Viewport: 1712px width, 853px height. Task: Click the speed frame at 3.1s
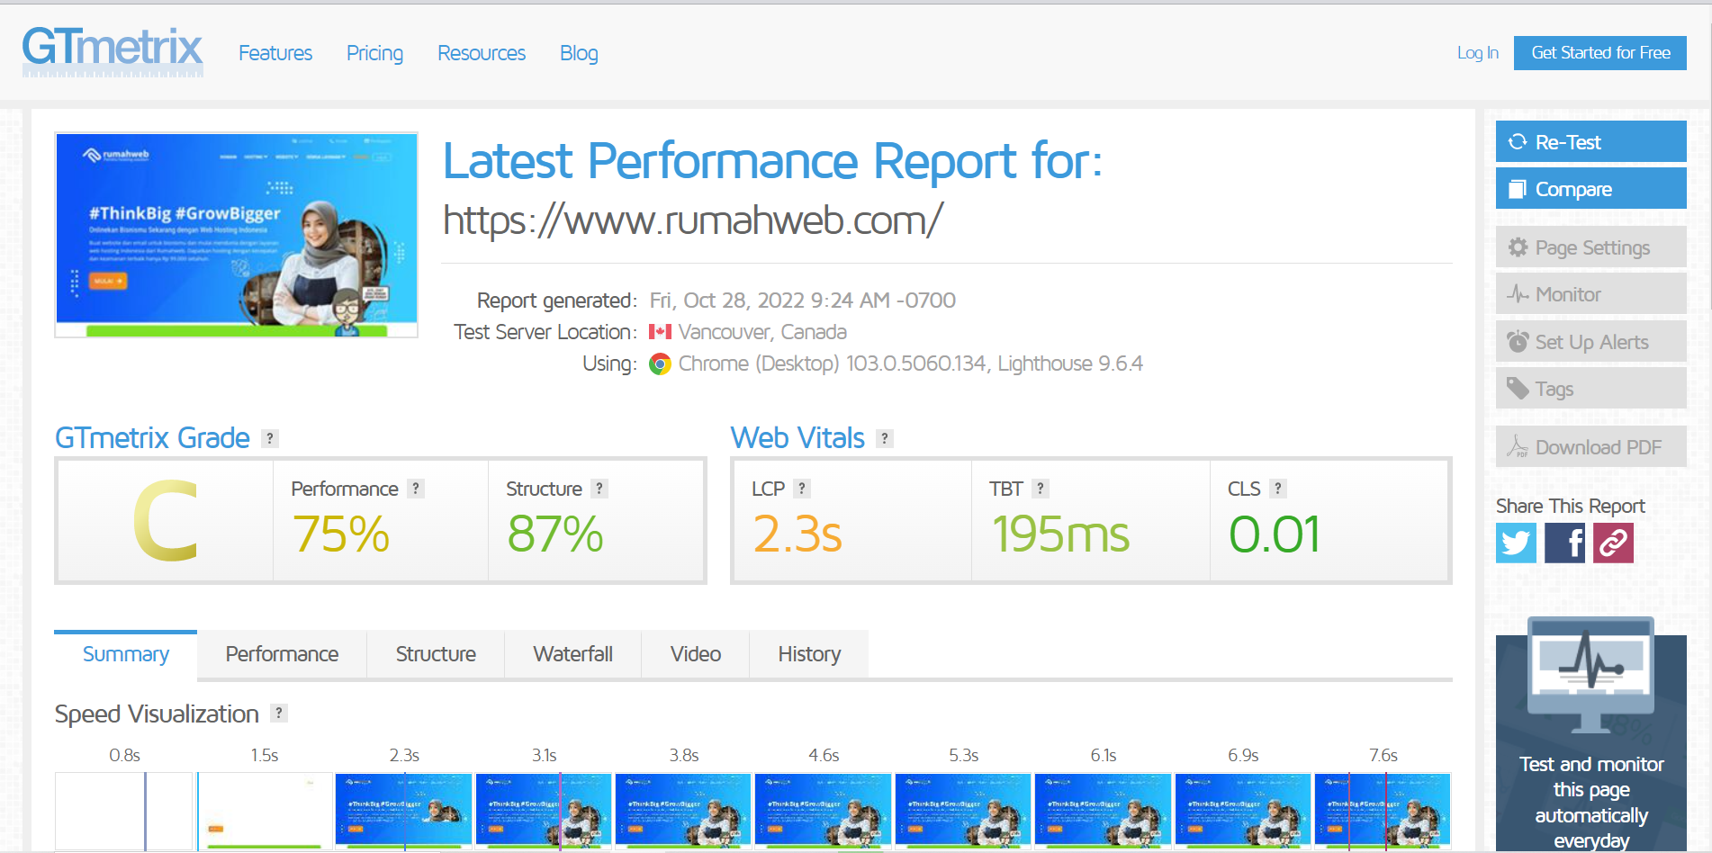544,811
